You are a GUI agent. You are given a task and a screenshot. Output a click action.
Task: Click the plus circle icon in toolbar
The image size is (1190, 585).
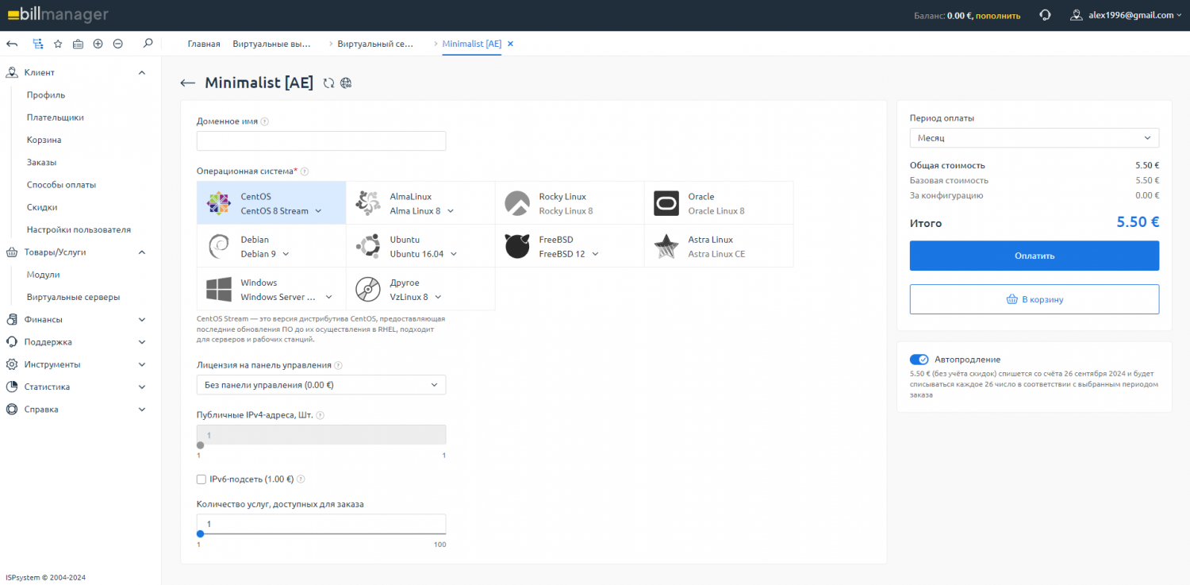click(x=98, y=44)
